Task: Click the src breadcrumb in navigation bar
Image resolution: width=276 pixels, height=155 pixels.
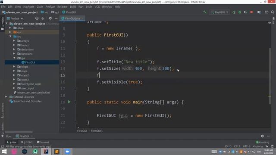Action: point(44,12)
